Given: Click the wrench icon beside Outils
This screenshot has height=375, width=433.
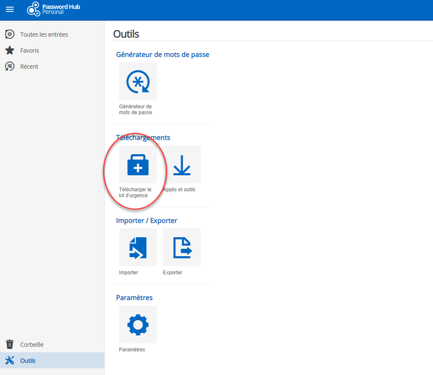Looking at the screenshot, I should click(10, 361).
